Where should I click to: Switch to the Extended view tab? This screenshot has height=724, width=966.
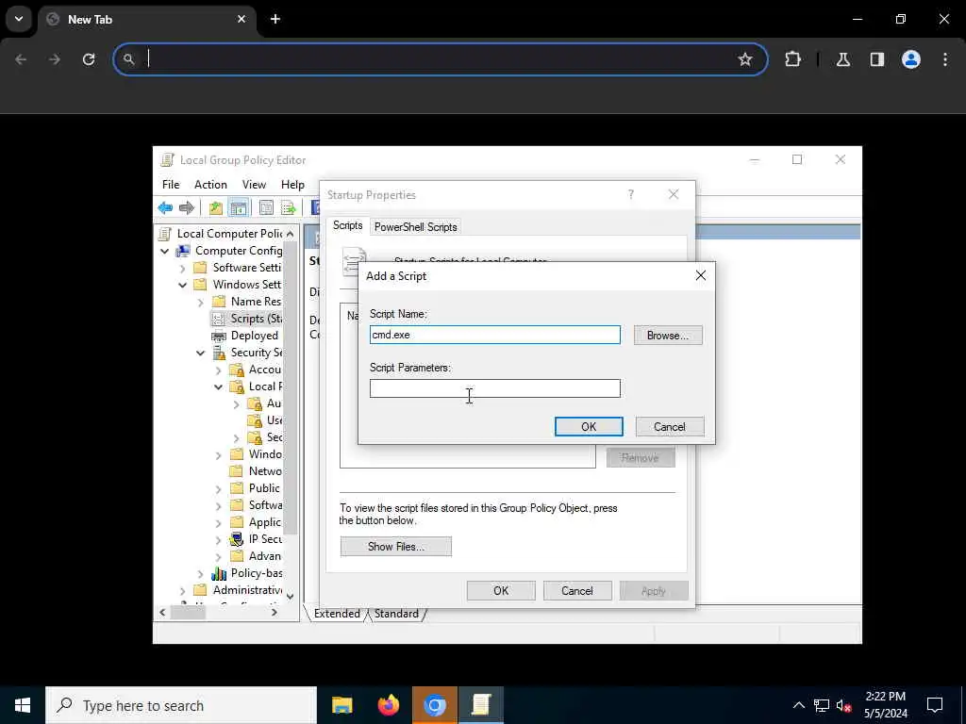[x=337, y=613]
